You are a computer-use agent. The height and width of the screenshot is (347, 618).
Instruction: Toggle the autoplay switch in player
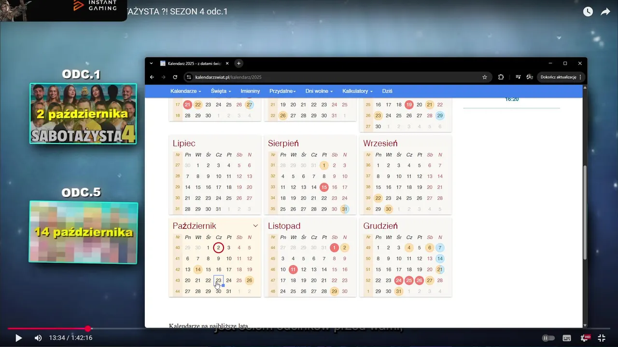point(548,338)
